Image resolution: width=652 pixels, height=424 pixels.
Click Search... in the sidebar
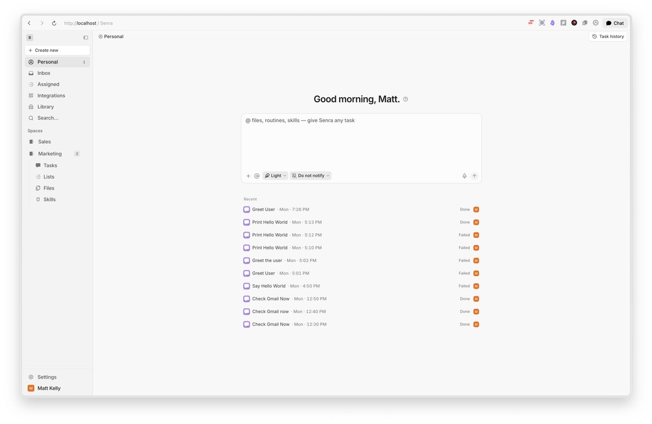point(57,118)
